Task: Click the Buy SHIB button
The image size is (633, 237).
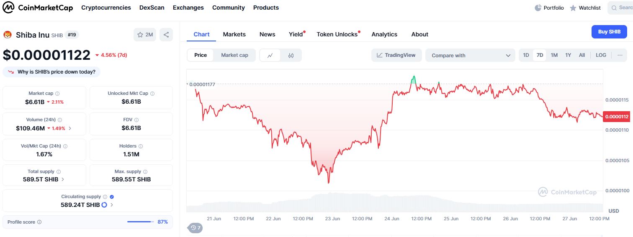Action: click(x=609, y=32)
